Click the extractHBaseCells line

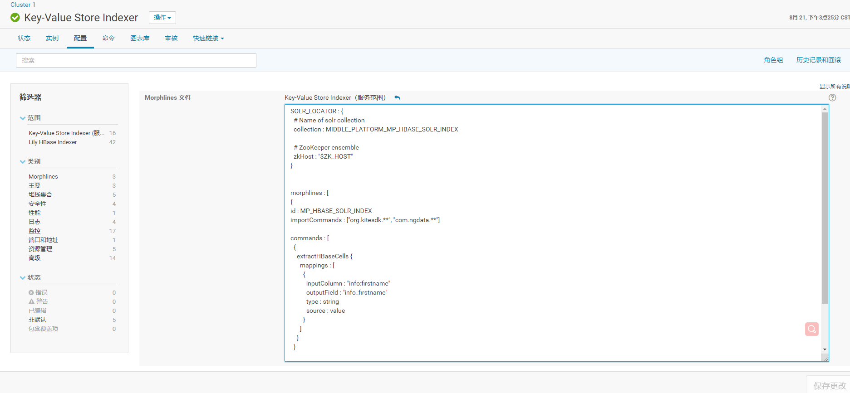pos(324,256)
